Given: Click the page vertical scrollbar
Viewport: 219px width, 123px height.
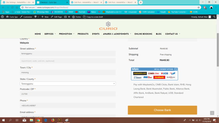Looking at the screenshot, I should (218, 49).
